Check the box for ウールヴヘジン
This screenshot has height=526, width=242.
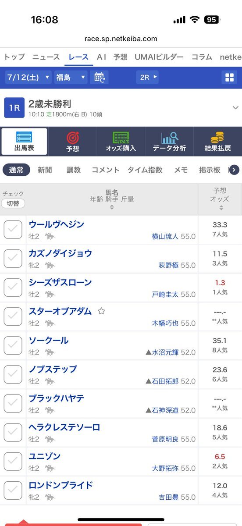tap(13, 230)
